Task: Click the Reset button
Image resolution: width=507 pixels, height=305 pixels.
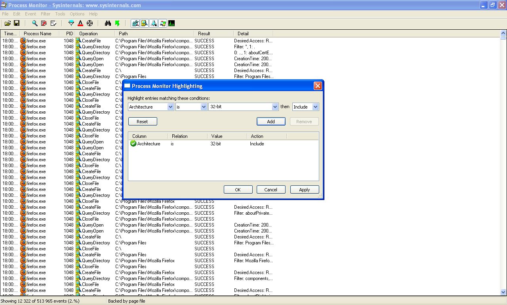Action: [x=142, y=122]
